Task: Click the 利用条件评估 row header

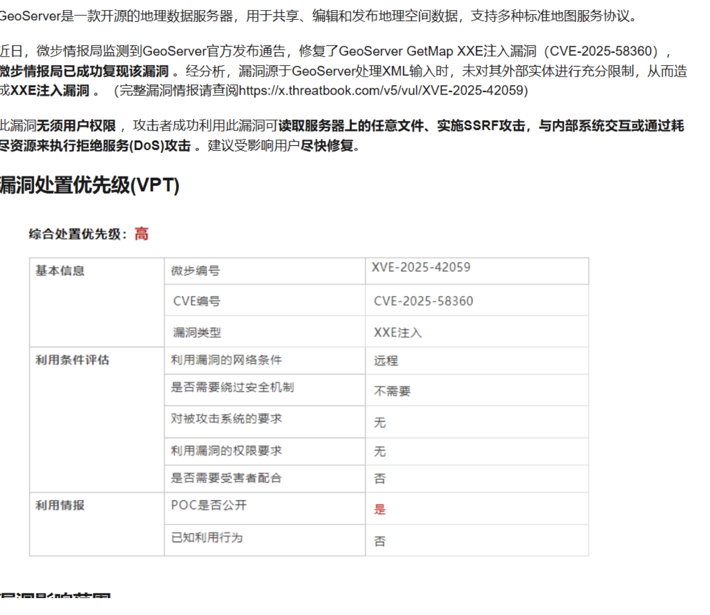Action: [x=72, y=360]
